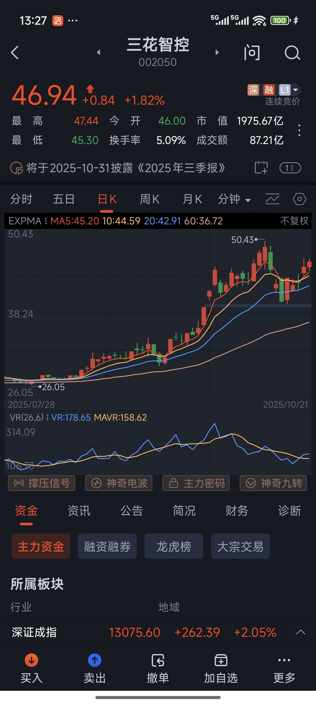316x704 pixels.
Task: Open the three-dot quote details menu
Action: point(299,130)
